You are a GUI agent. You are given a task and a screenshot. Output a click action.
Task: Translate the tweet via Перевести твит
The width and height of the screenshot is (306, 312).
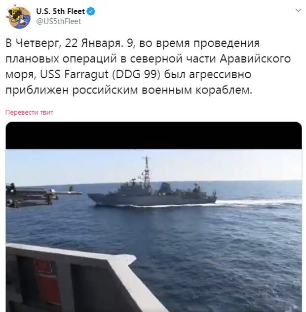click(29, 112)
